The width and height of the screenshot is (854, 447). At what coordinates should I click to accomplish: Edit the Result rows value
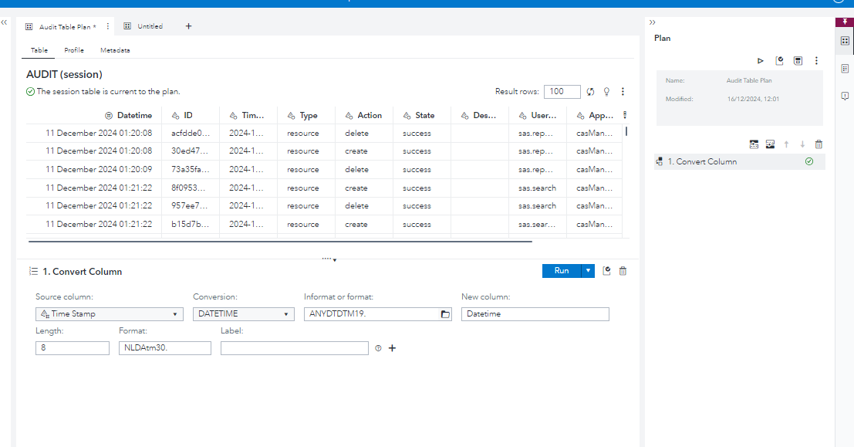pos(562,91)
